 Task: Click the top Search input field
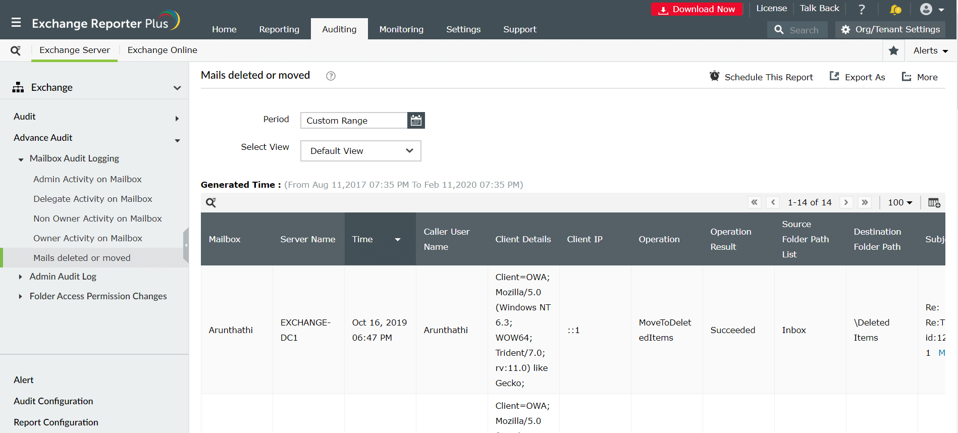[x=797, y=30]
